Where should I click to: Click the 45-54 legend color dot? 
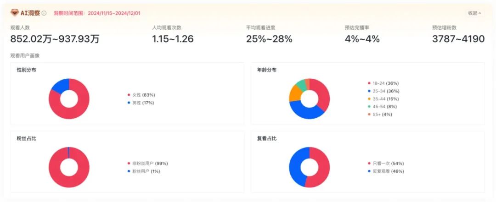pos(369,107)
